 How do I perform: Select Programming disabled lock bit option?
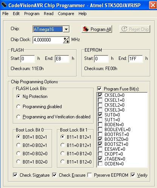[x=18, y=107]
